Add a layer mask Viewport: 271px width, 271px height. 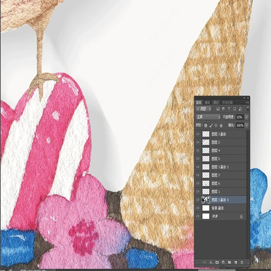[x=217, y=262]
